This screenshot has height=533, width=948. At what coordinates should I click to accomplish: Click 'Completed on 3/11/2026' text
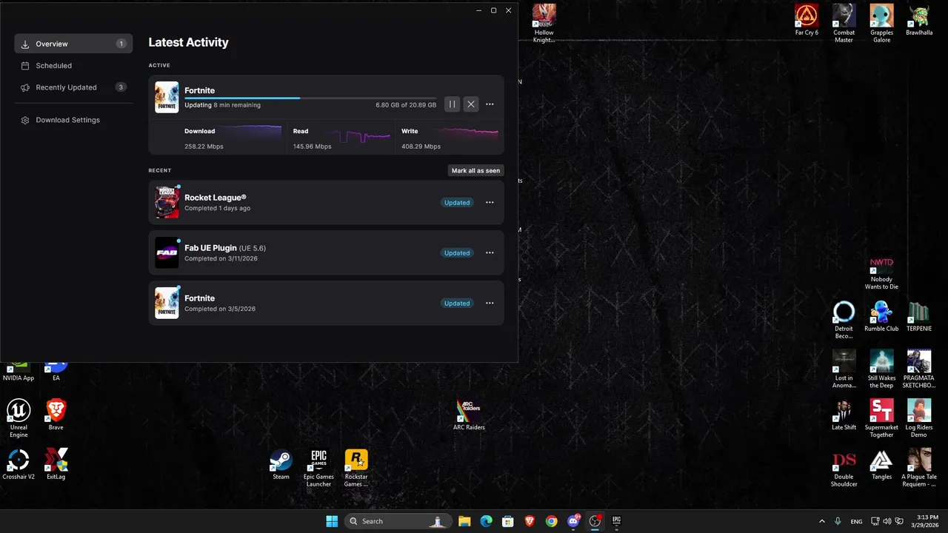[220, 258]
